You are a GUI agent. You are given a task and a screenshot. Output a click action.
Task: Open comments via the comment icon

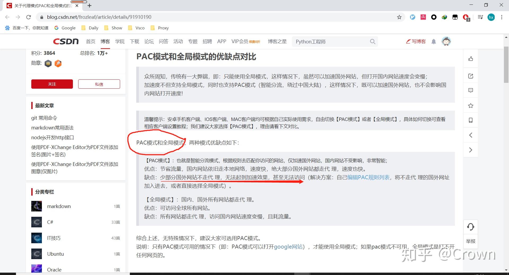pyautogui.click(x=471, y=91)
